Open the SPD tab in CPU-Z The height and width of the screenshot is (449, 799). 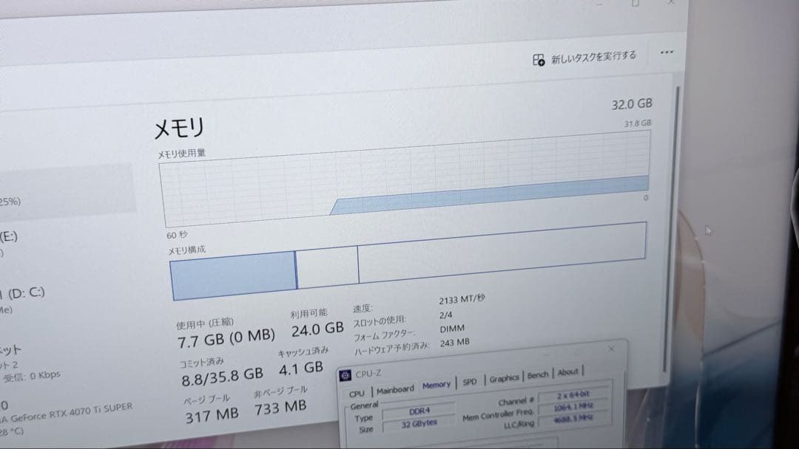[468, 382]
